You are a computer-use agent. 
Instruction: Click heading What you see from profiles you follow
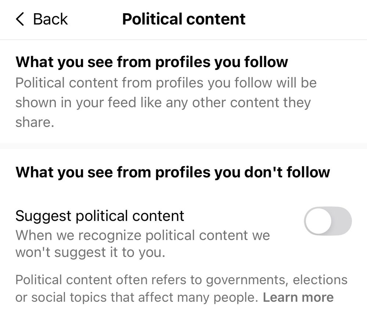click(152, 62)
